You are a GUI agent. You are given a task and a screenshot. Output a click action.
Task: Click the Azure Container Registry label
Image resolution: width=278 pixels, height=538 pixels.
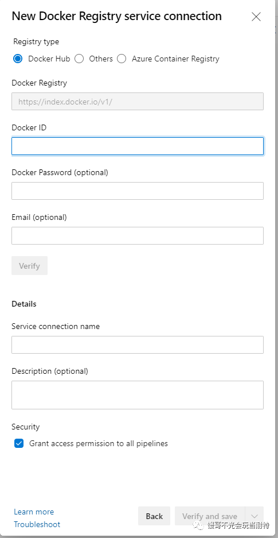[175, 59]
